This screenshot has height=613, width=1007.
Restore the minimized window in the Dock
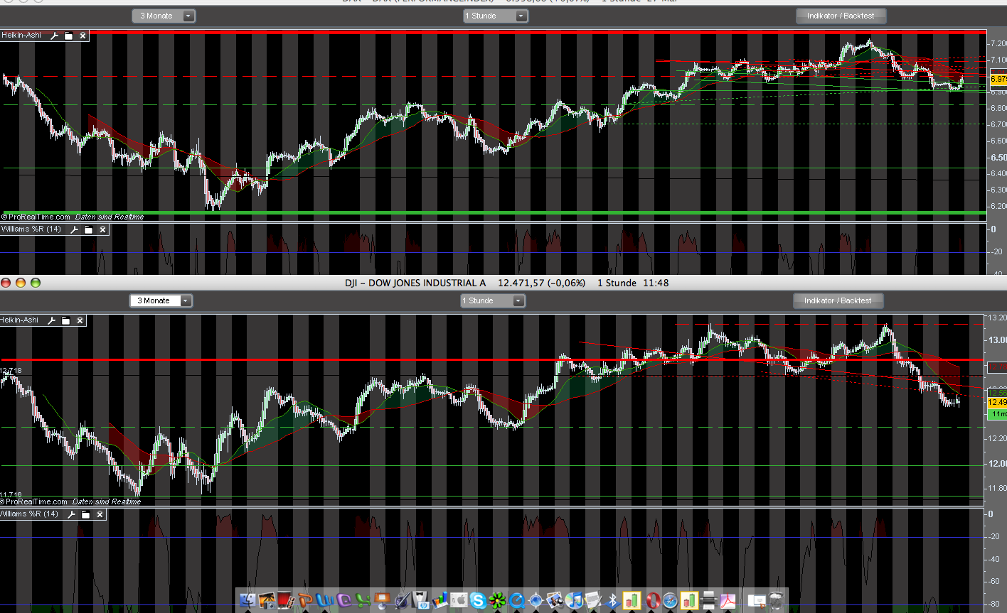(x=756, y=600)
